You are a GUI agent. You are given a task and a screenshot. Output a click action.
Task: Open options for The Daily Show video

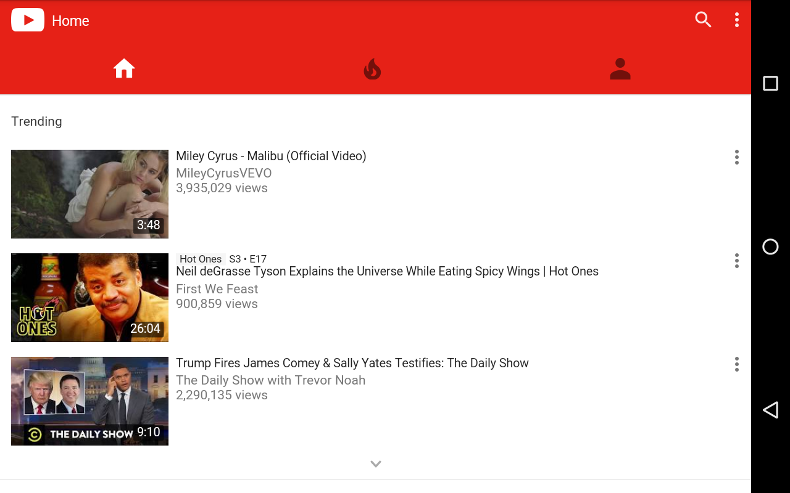click(x=736, y=364)
